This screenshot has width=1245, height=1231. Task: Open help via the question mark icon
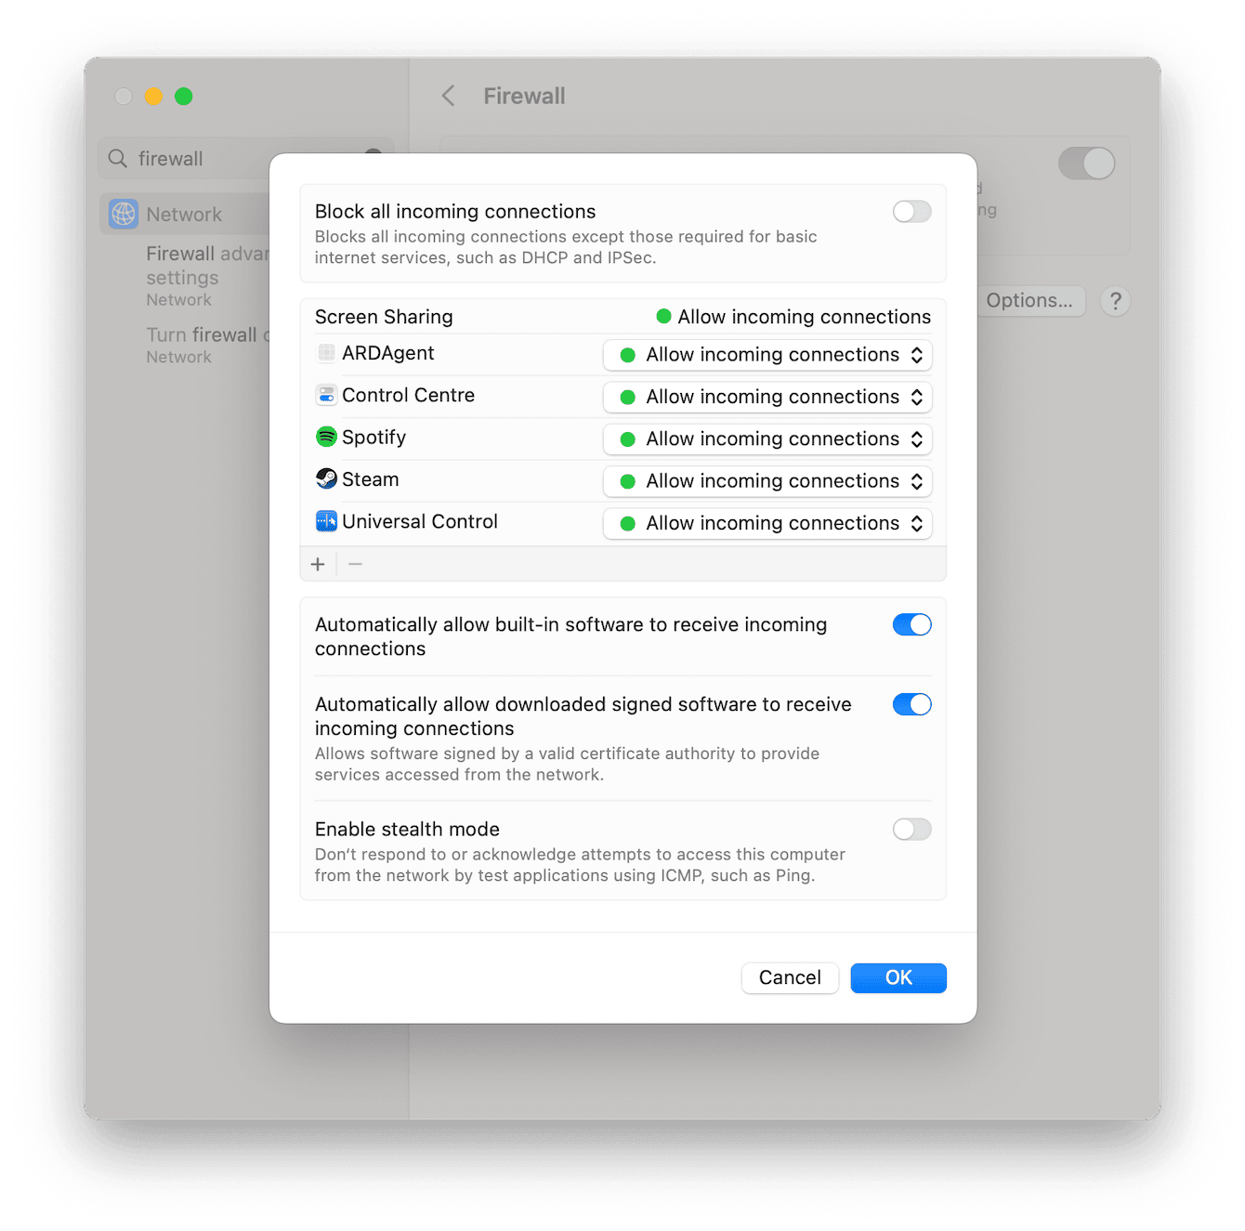point(1115,301)
